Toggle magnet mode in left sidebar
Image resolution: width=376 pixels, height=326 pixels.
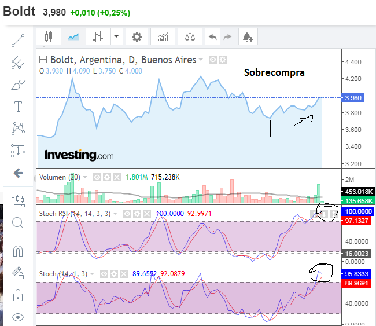(x=18, y=251)
